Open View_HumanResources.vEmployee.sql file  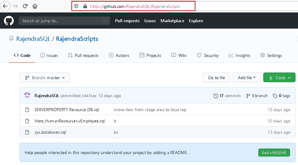pyautogui.click(x=70, y=121)
